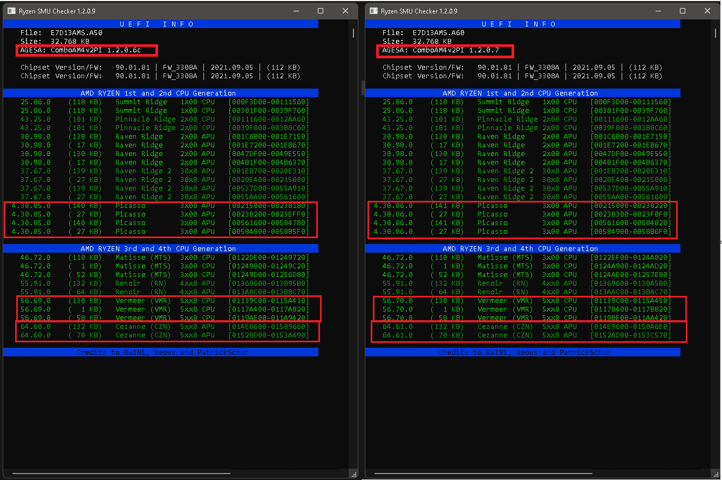Select AGESA ComboAM4v2PI 1.2.0.7 line
The height and width of the screenshot is (480, 722).
point(441,50)
